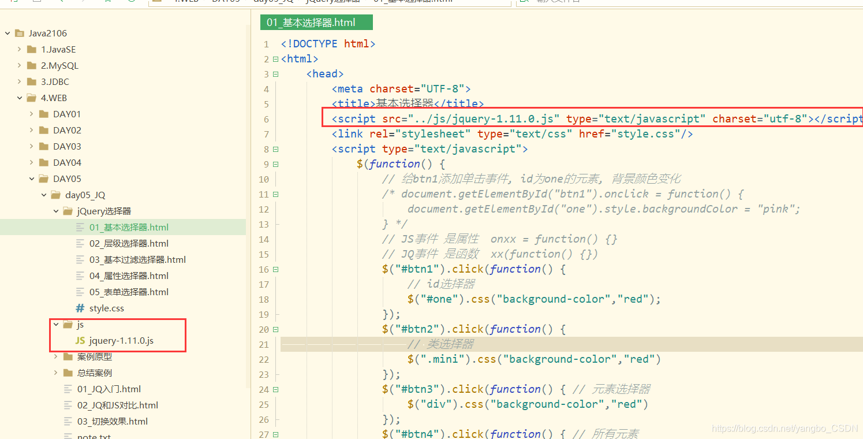Select the 总结案例 folder icon
This screenshot has width=863, height=439.
(x=68, y=373)
